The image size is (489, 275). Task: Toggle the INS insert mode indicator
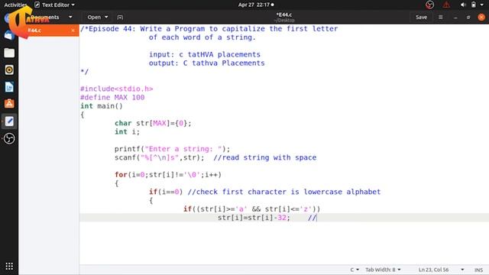tap(478, 270)
